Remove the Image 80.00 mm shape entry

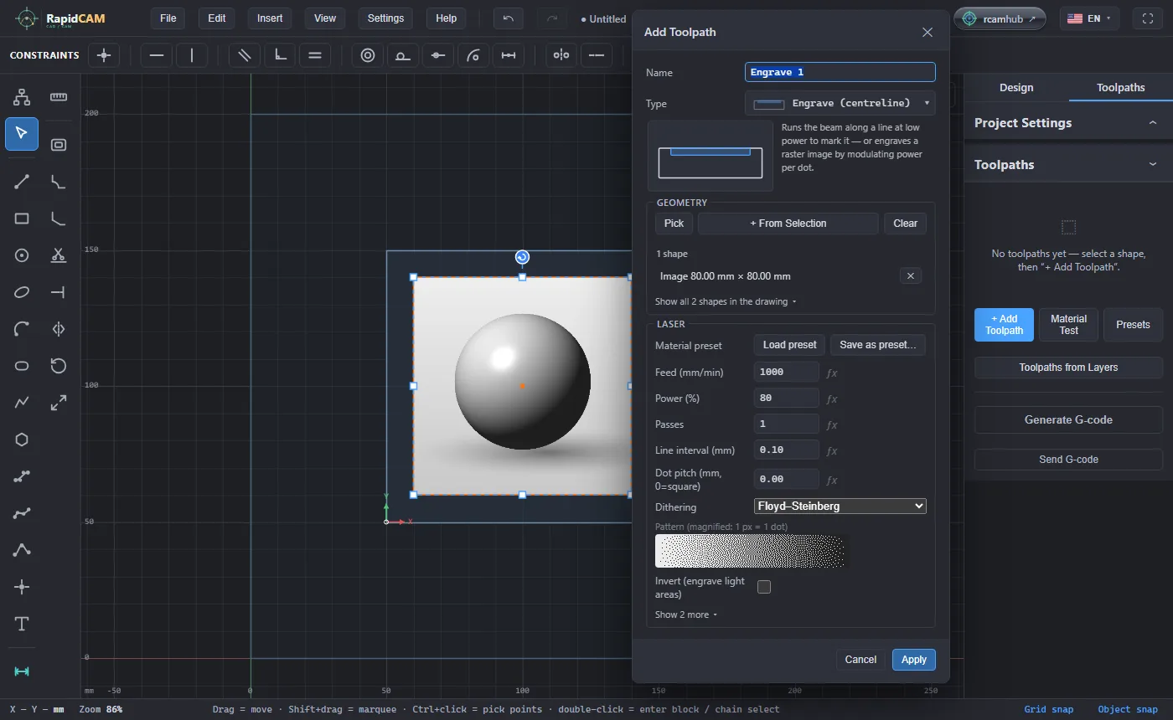[x=911, y=275]
